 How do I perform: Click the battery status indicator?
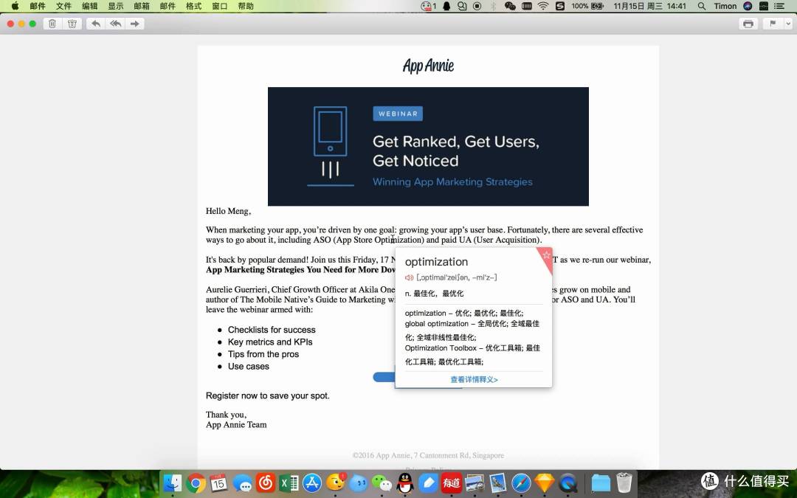pos(587,6)
